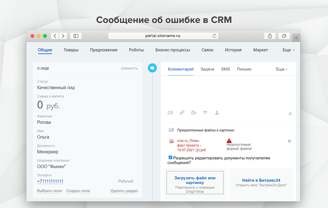Click the blue comment timeline icon
The height and width of the screenshot is (208, 328).
point(152,68)
